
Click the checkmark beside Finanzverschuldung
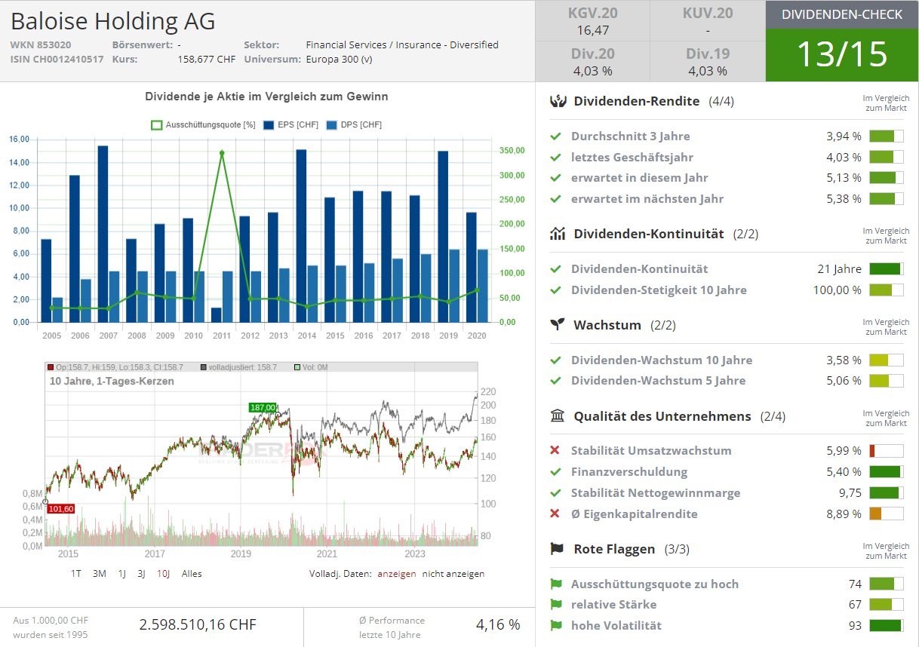tap(555, 472)
